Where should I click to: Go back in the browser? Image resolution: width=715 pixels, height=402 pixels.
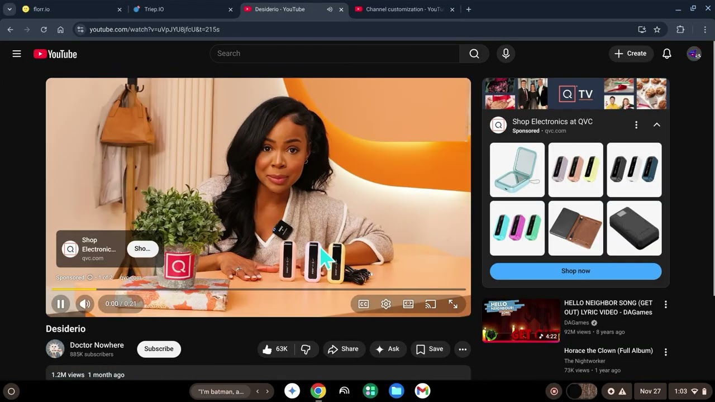(10, 30)
